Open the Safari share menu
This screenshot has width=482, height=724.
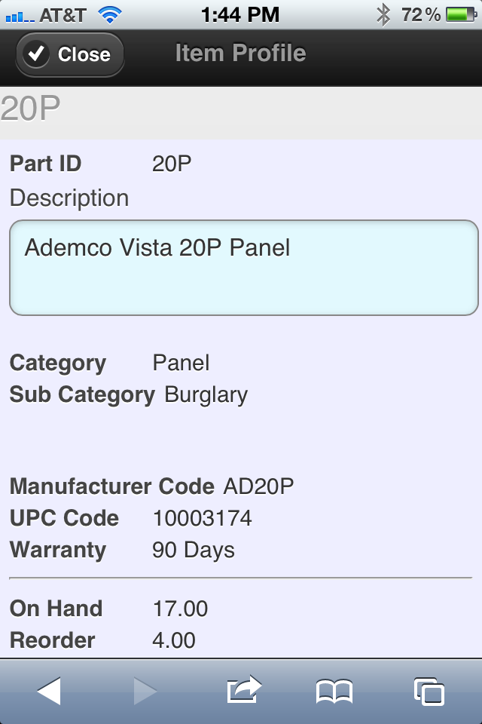(x=244, y=689)
